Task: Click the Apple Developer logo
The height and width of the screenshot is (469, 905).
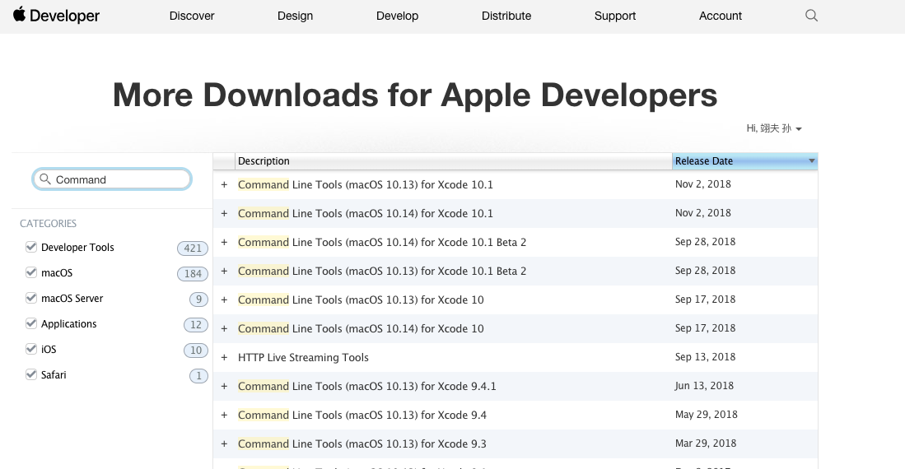Action: point(56,16)
